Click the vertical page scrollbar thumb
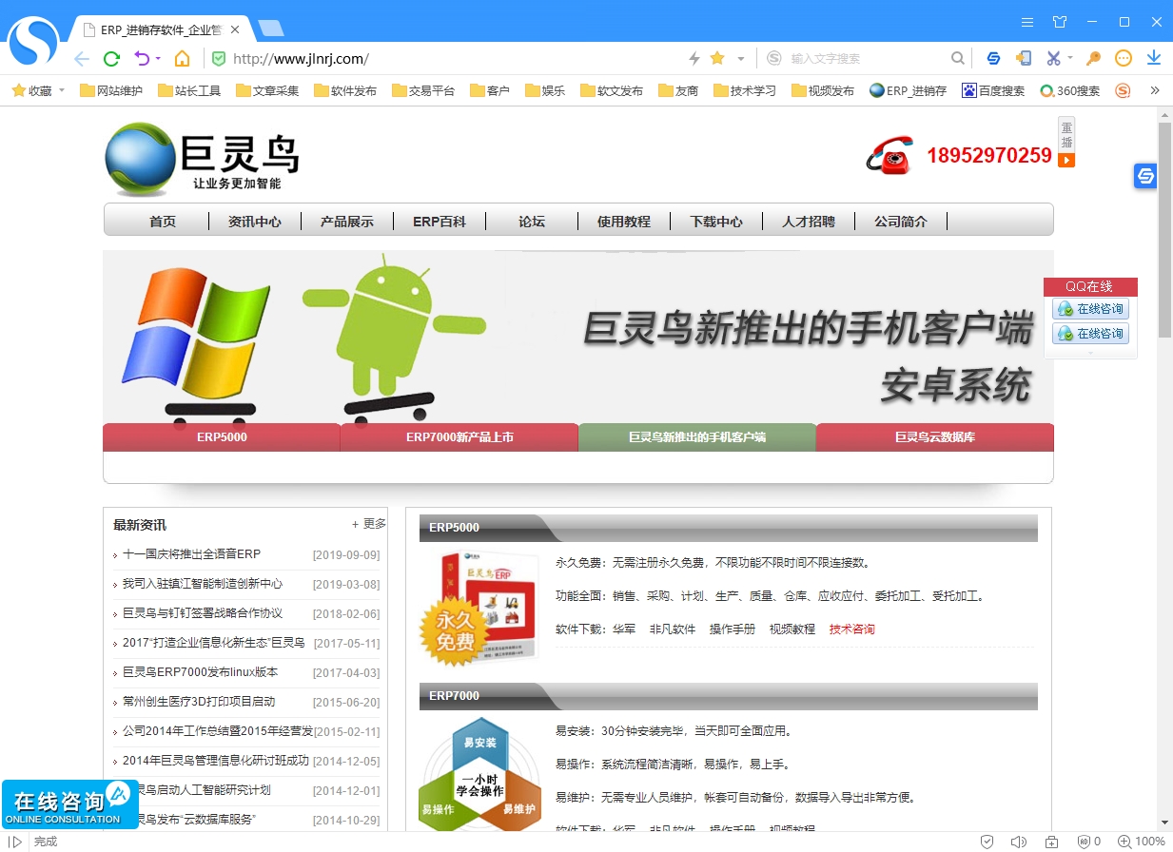 pos(1164,228)
